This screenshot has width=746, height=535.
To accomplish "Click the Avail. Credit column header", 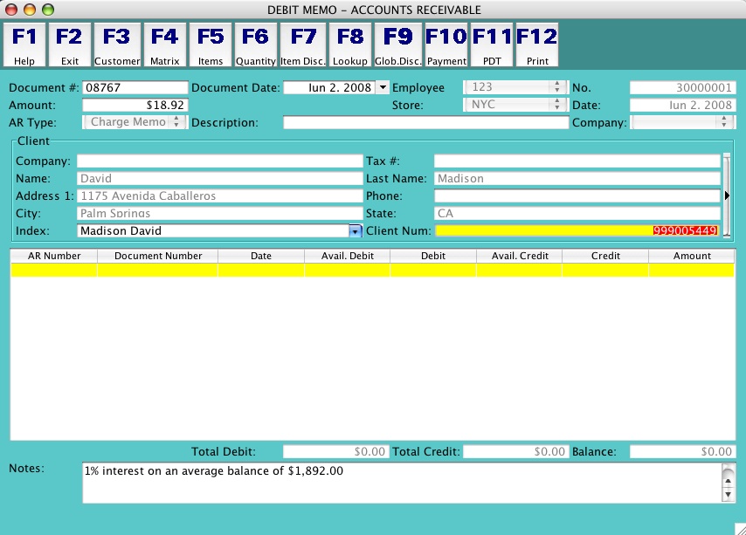I will (x=520, y=256).
